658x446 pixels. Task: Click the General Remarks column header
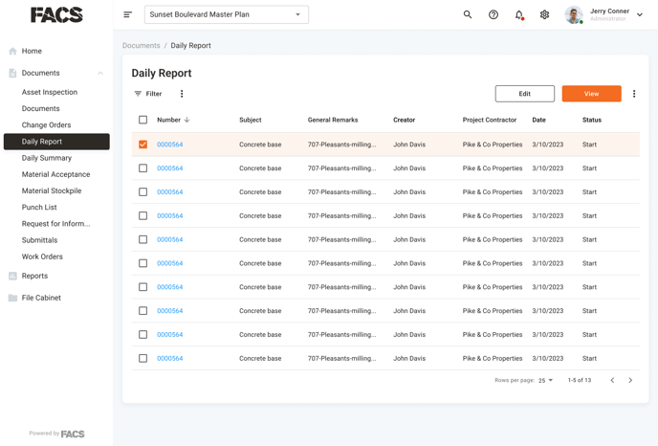[333, 120]
